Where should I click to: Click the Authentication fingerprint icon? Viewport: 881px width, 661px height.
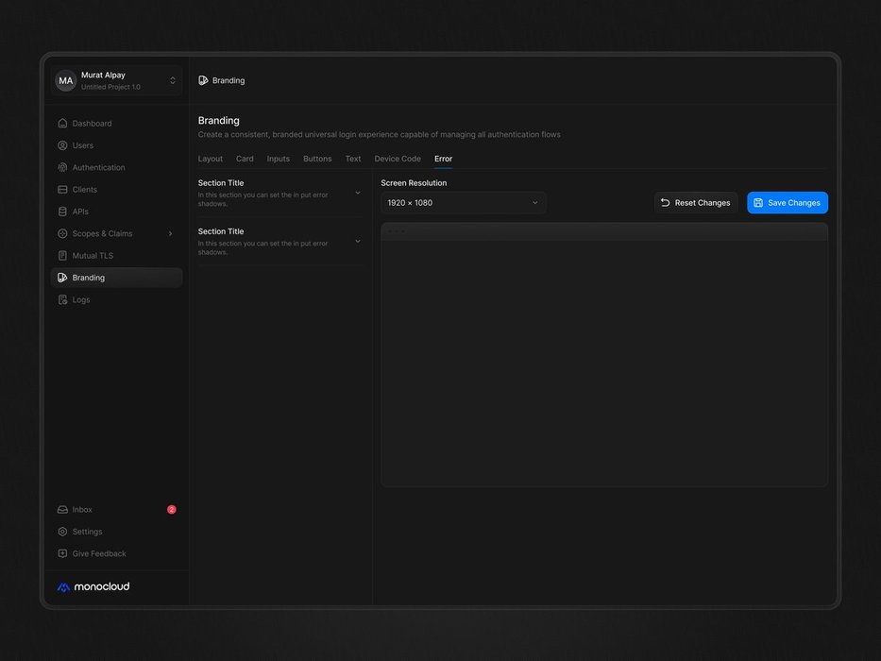click(62, 167)
